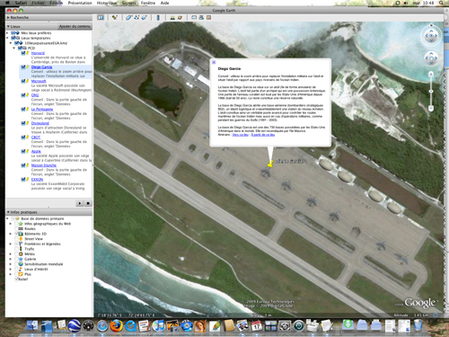Image resolution: width=449 pixels, height=337 pixels.
Task: Click the Spotlight magnifier in menu bar
Action: point(441,3)
